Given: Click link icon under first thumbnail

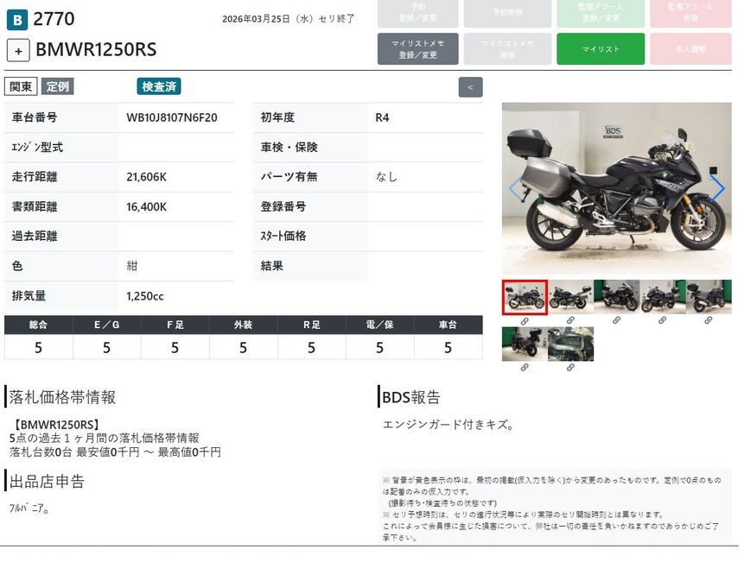Looking at the screenshot, I should pyautogui.click(x=525, y=320).
